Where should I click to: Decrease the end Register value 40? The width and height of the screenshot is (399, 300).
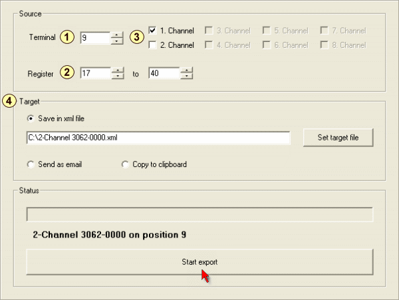click(186, 76)
